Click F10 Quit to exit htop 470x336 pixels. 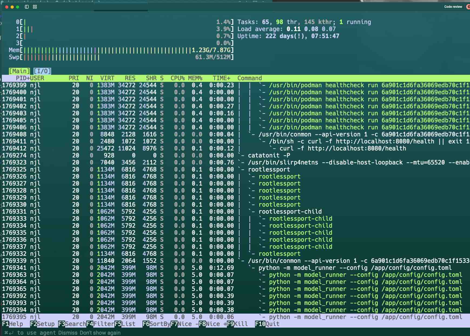click(x=267, y=324)
